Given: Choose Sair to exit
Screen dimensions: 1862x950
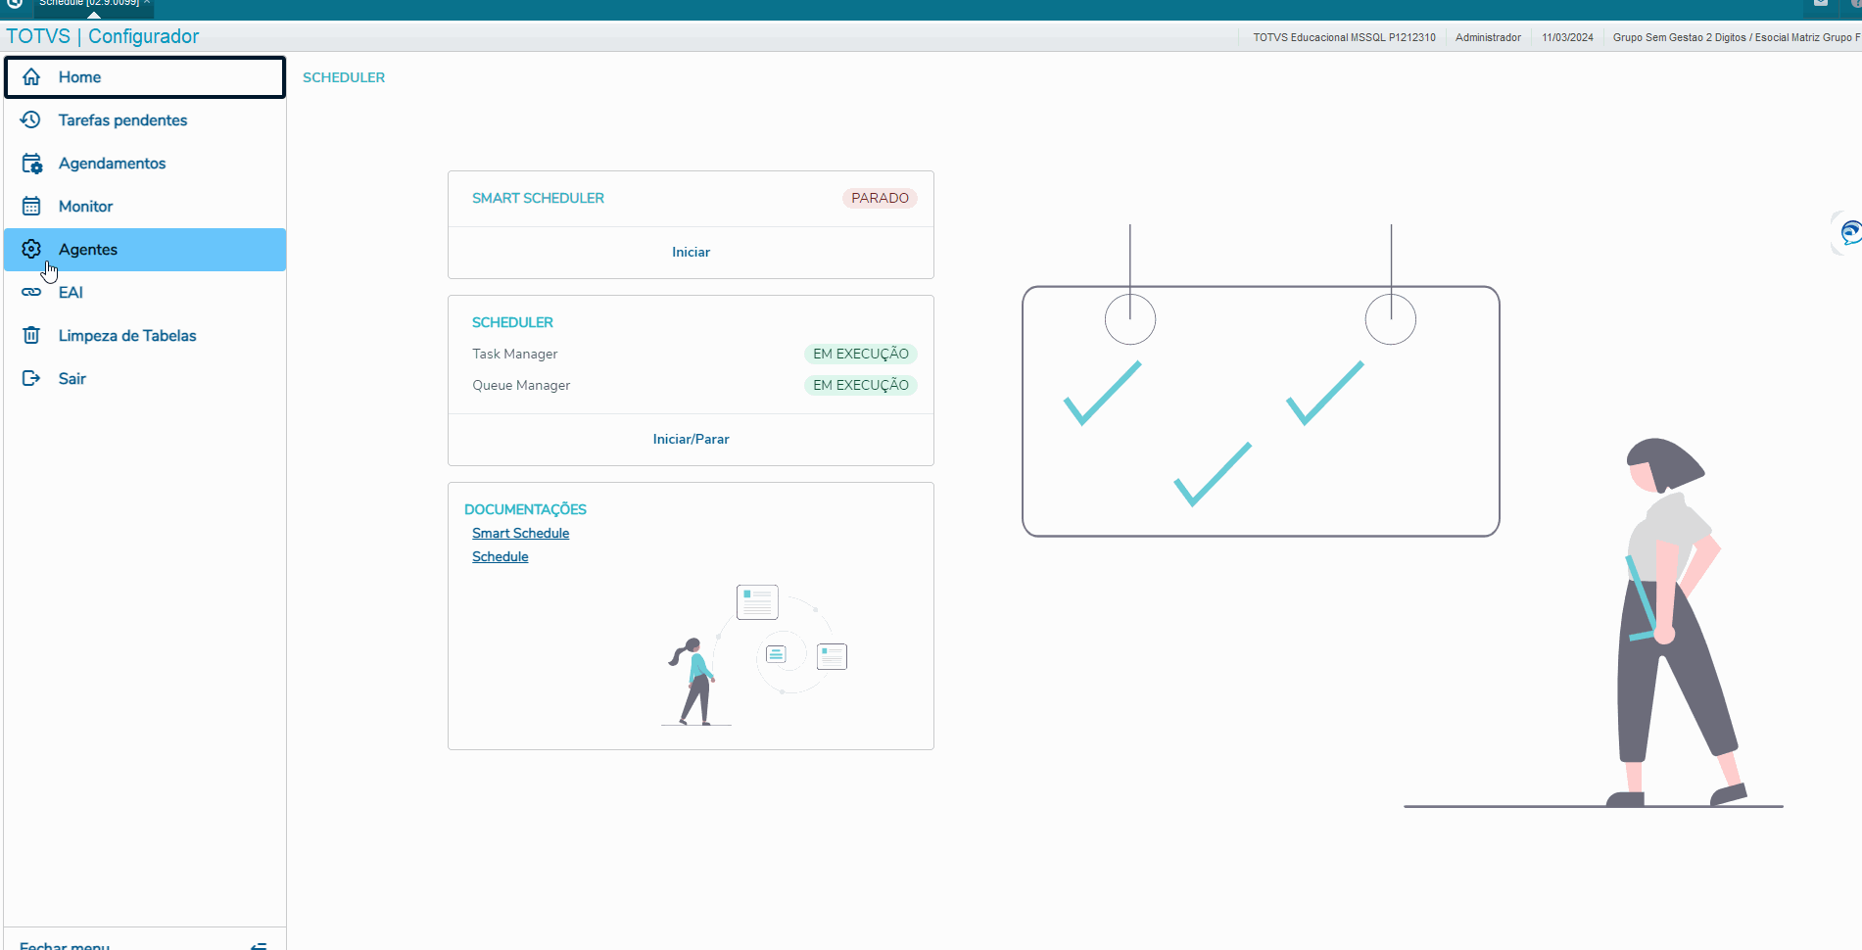Looking at the screenshot, I should pyautogui.click(x=145, y=379).
